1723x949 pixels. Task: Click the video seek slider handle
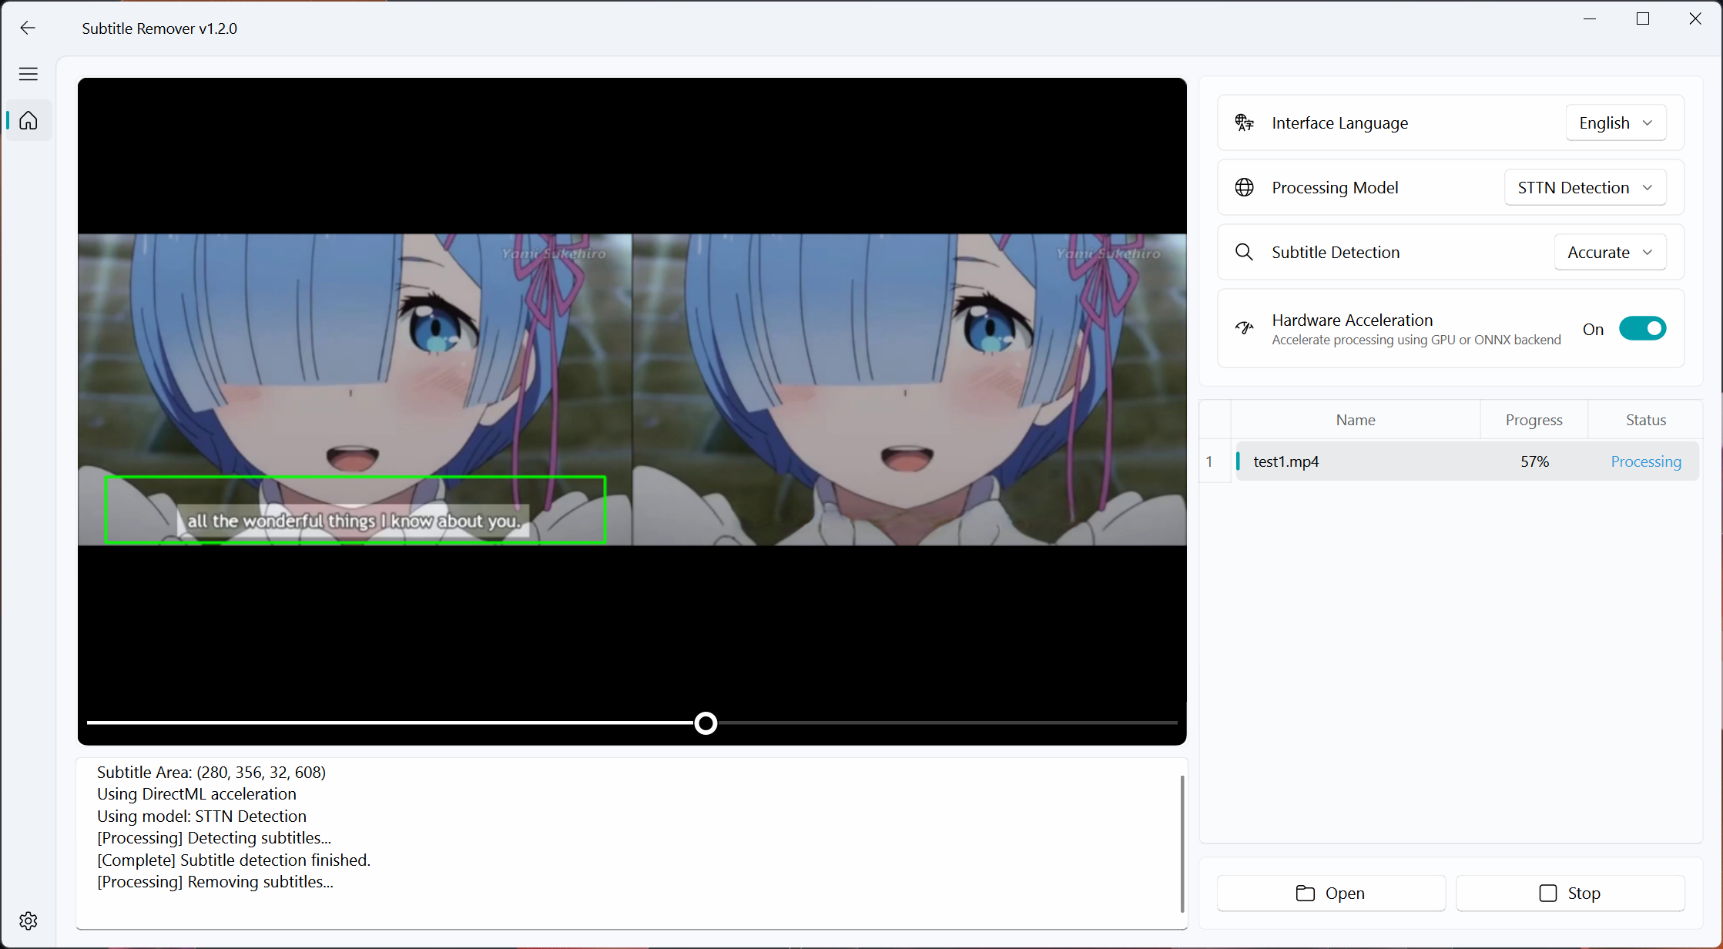(x=706, y=723)
